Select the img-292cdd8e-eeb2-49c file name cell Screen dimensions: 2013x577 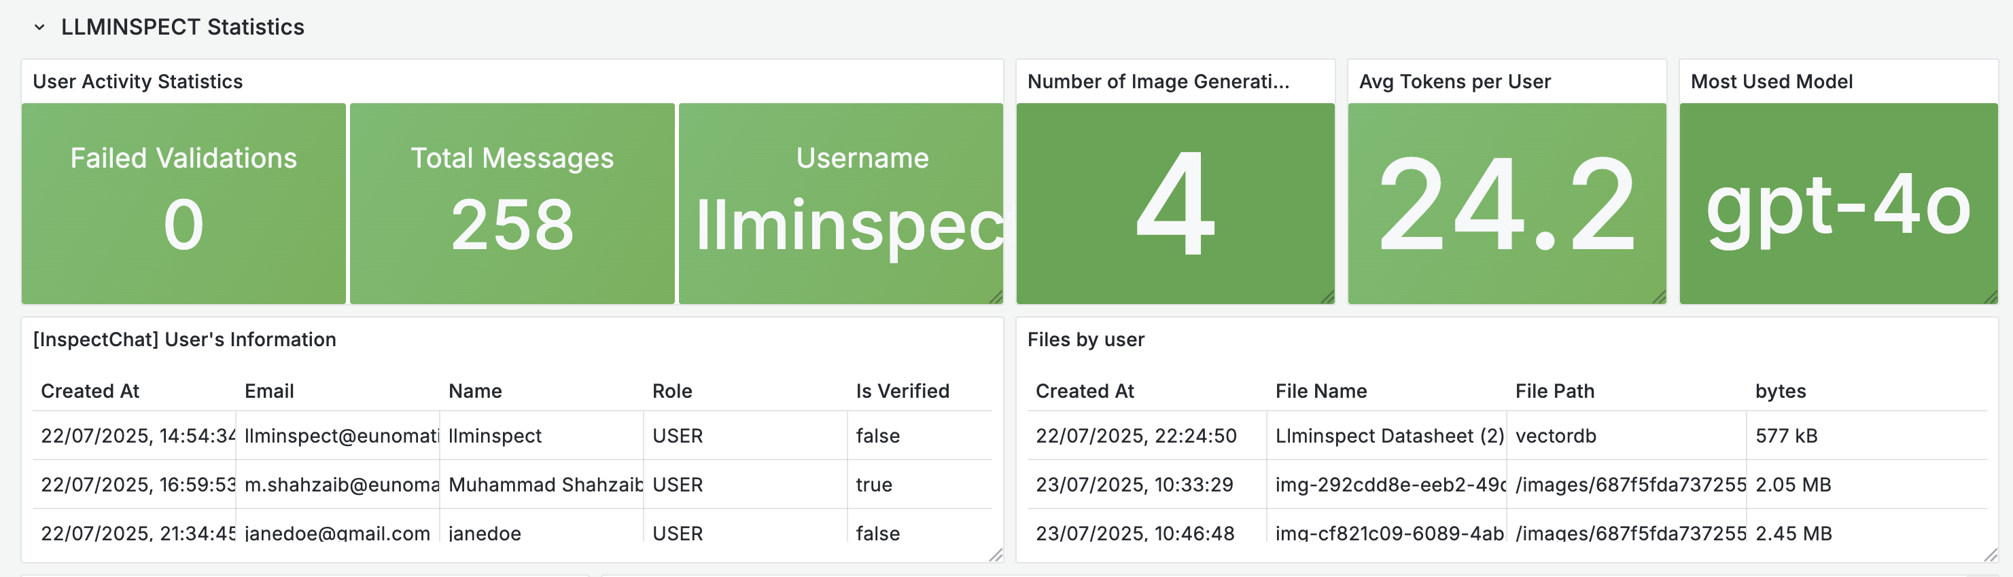click(x=1386, y=485)
